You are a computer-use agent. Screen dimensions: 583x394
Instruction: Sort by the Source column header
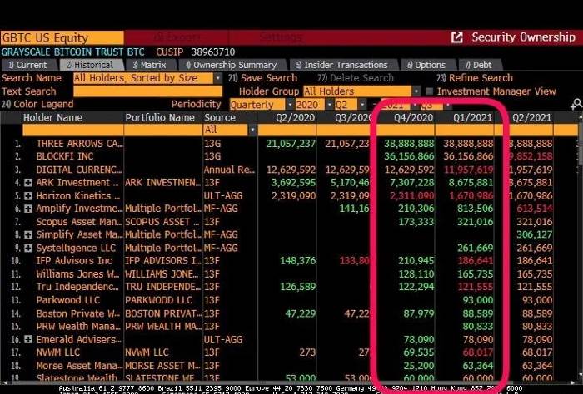(220, 117)
